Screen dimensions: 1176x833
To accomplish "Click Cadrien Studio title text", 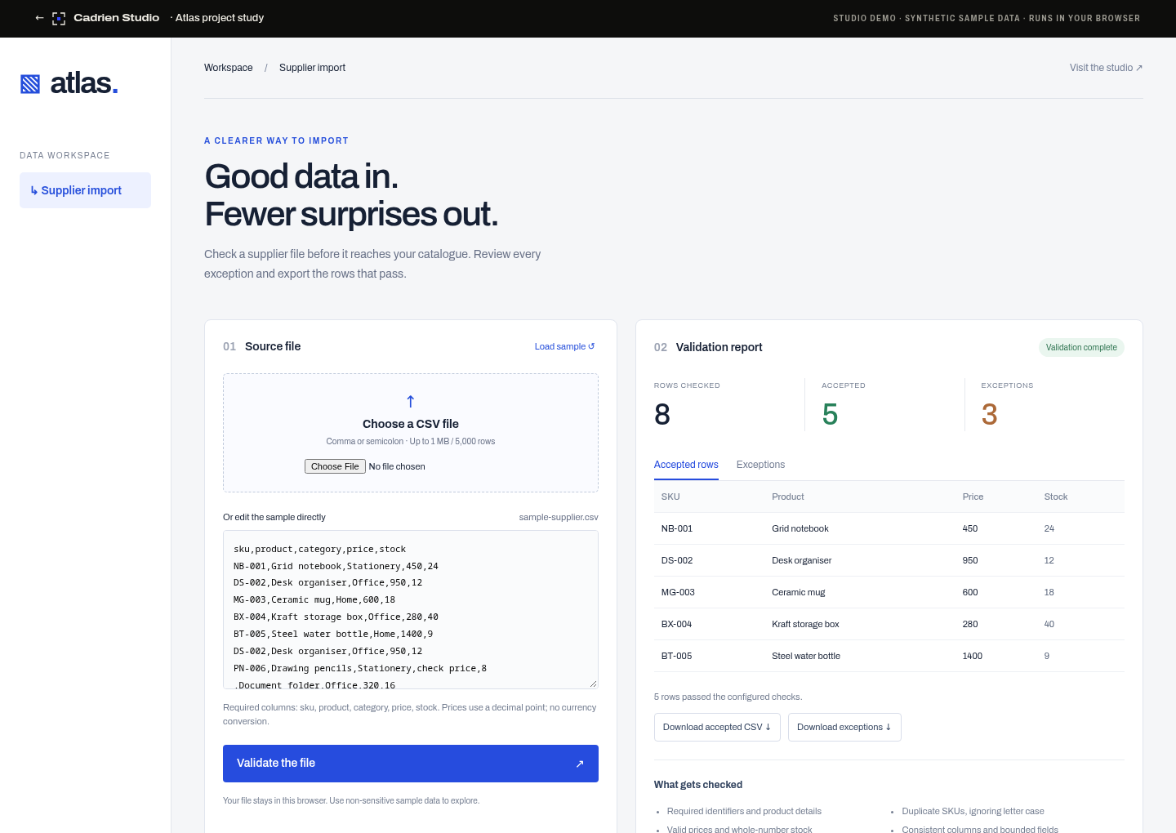I will [x=117, y=18].
